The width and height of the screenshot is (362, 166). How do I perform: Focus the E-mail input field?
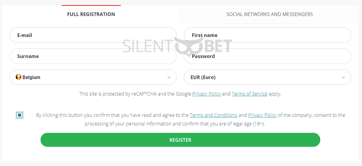coord(93,35)
